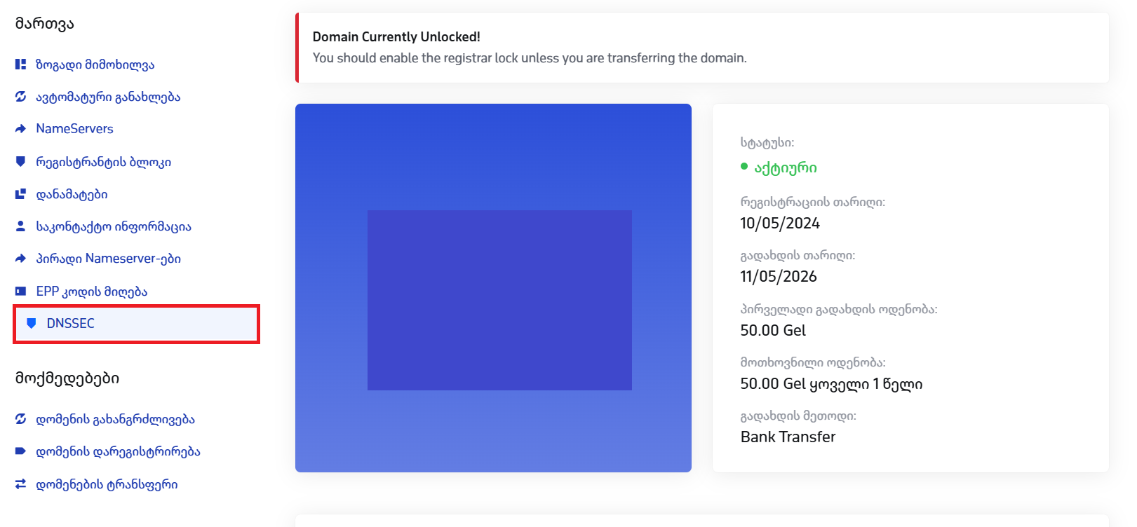Open დომენის გახანგრძლივება renewal link
Image resolution: width=1137 pixels, height=527 pixels.
tap(115, 419)
